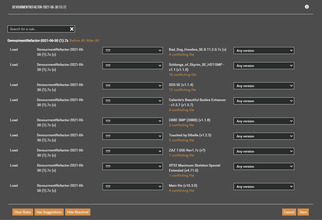322x220 pixels.
Task: Open version dropdown for SOS SE
Action: coord(264,86)
